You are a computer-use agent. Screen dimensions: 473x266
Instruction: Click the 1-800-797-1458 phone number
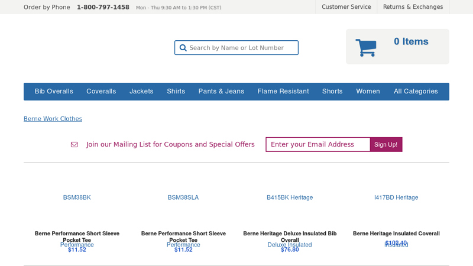click(x=103, y=7)
